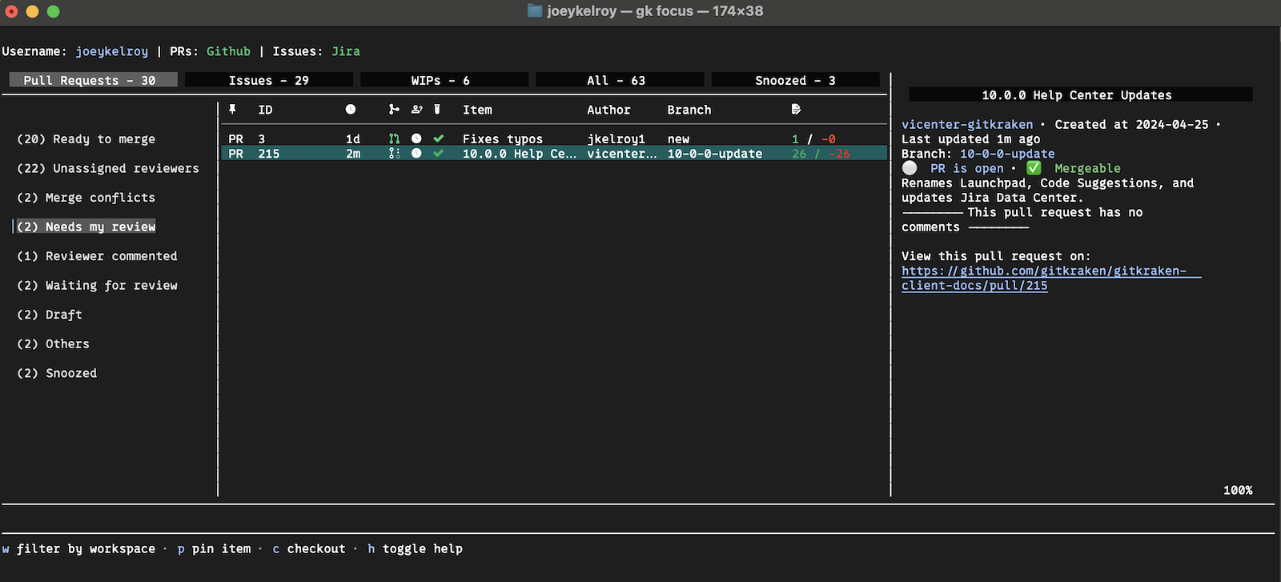Click the Item column header
Screen dimensions: 1281x582
tap(477, 110)
